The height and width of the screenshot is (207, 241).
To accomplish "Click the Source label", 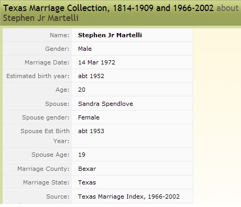I will (58, 197).
